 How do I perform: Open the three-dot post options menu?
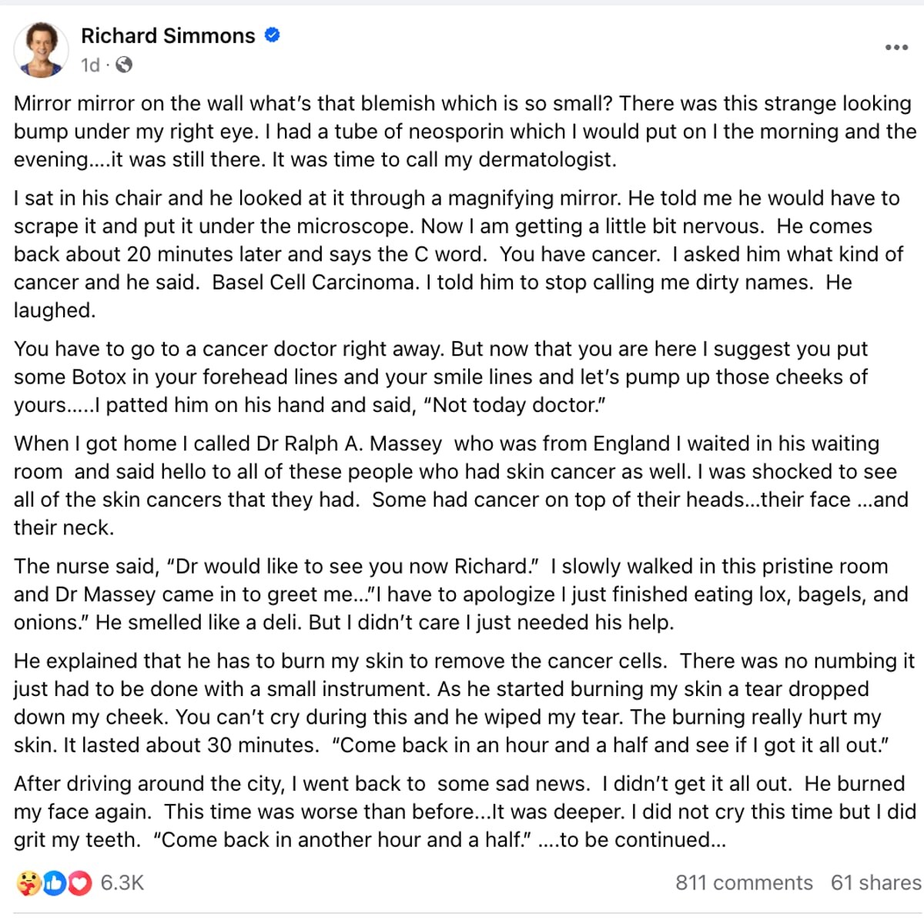point(896,48)
